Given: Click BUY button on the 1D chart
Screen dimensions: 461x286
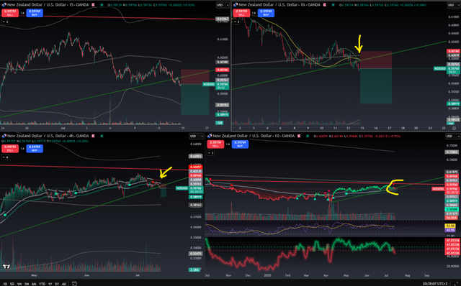Looking at the screenshot, I should click(x=240, y=144).
